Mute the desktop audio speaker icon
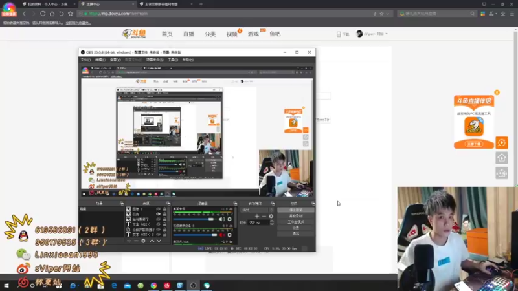The width and height of the screenshot is (518, 291). click(221, 219)
